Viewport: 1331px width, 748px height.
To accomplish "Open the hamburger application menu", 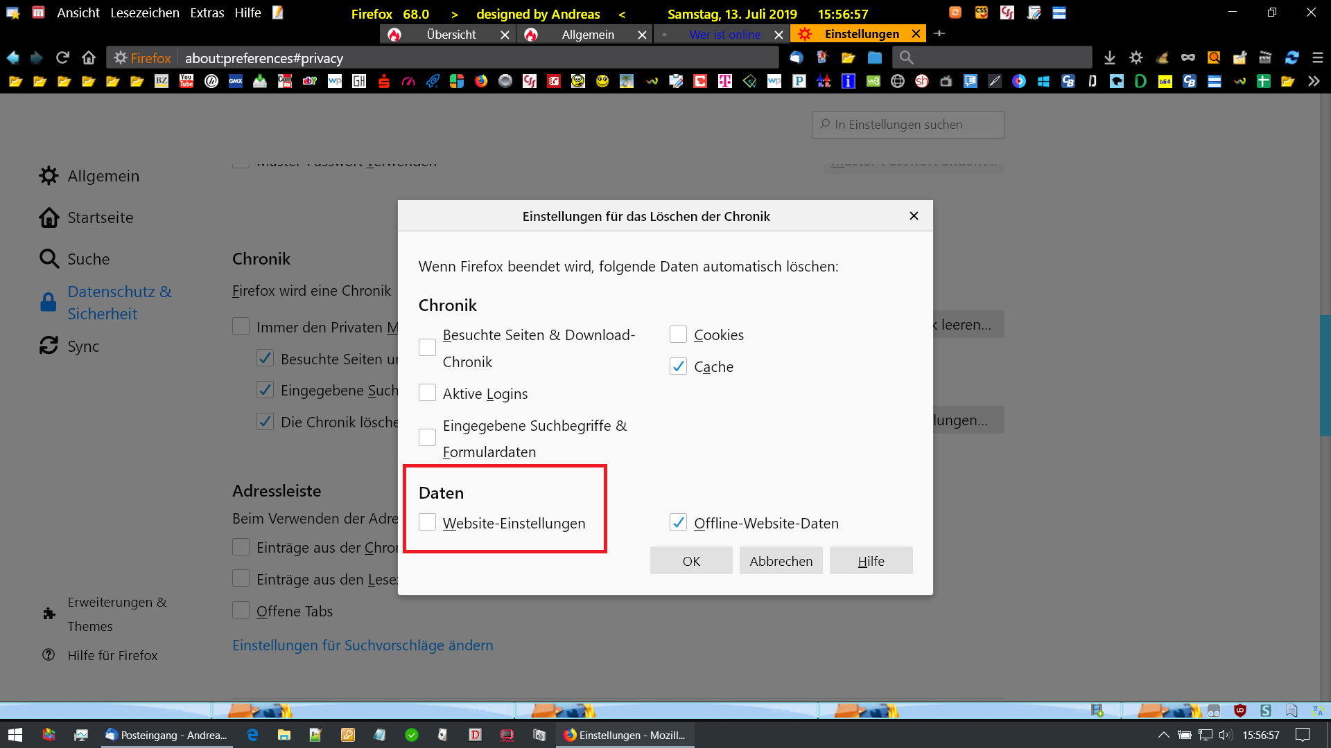I will click(1318, 57).
